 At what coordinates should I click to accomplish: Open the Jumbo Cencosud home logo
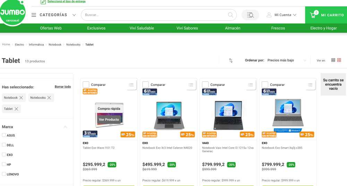[12, 13]
